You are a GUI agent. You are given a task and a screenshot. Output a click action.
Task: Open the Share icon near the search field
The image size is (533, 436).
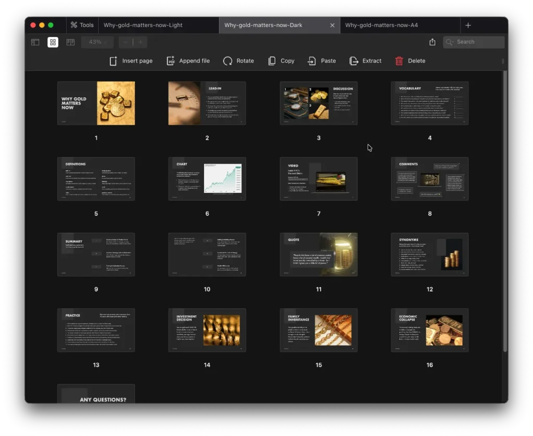[x=433, y=42]
